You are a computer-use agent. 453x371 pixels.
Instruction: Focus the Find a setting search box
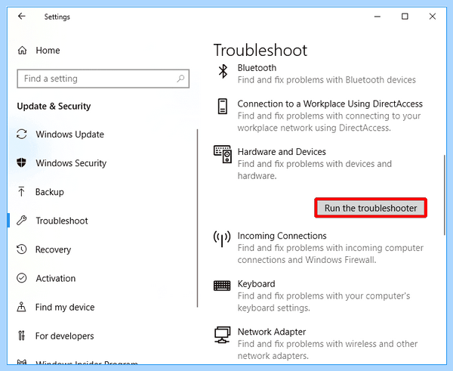coord(103,79)
